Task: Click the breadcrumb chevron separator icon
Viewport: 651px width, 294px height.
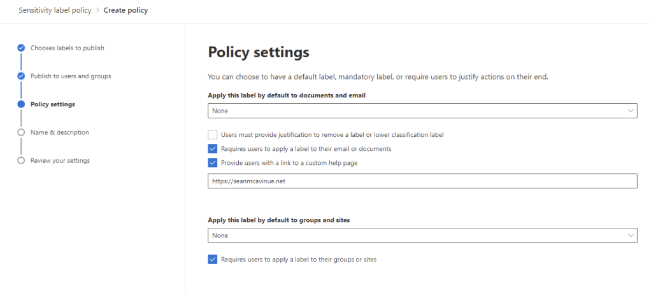Action: click(x=97, y=10)
